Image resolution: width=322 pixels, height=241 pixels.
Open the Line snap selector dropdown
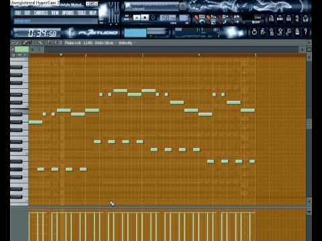coord(257,17)
